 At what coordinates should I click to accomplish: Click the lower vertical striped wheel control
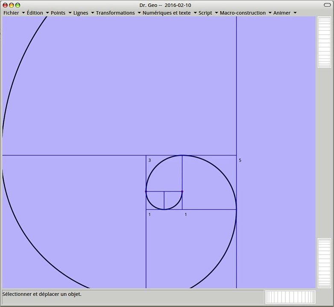324,263
